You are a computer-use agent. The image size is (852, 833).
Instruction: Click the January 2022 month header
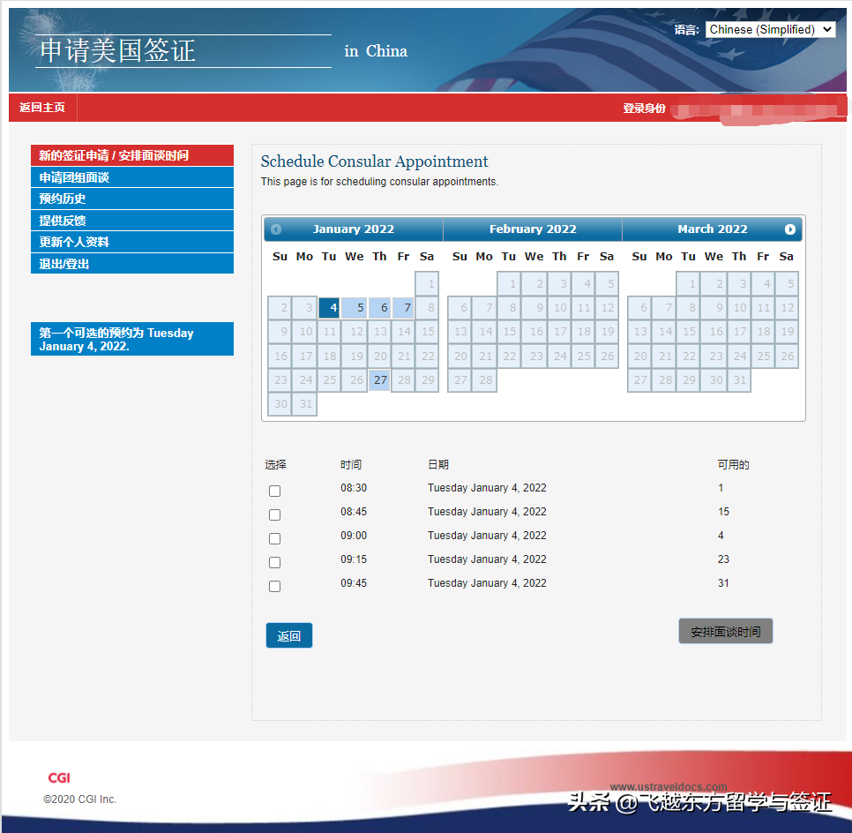(x=354, y=229)
